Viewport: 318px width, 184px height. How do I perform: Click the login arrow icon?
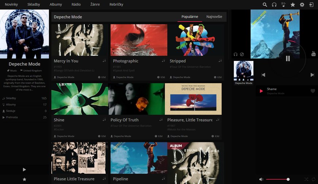tap(311, 5)
